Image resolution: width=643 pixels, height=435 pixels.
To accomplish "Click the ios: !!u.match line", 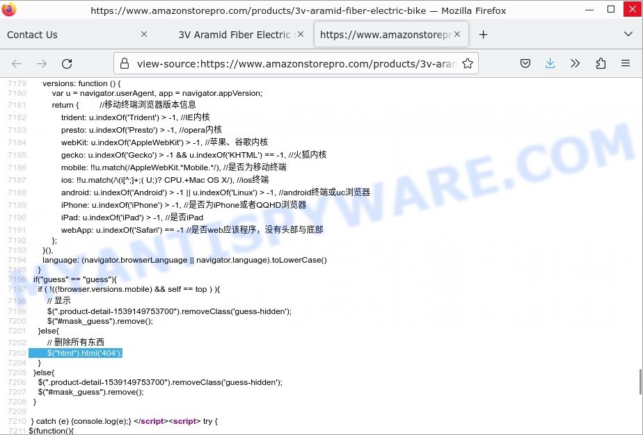I will (x=165, y=180).
